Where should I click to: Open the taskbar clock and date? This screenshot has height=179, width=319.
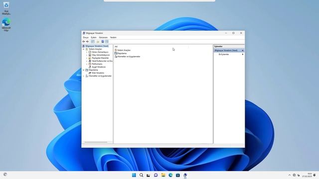[307, 175]
